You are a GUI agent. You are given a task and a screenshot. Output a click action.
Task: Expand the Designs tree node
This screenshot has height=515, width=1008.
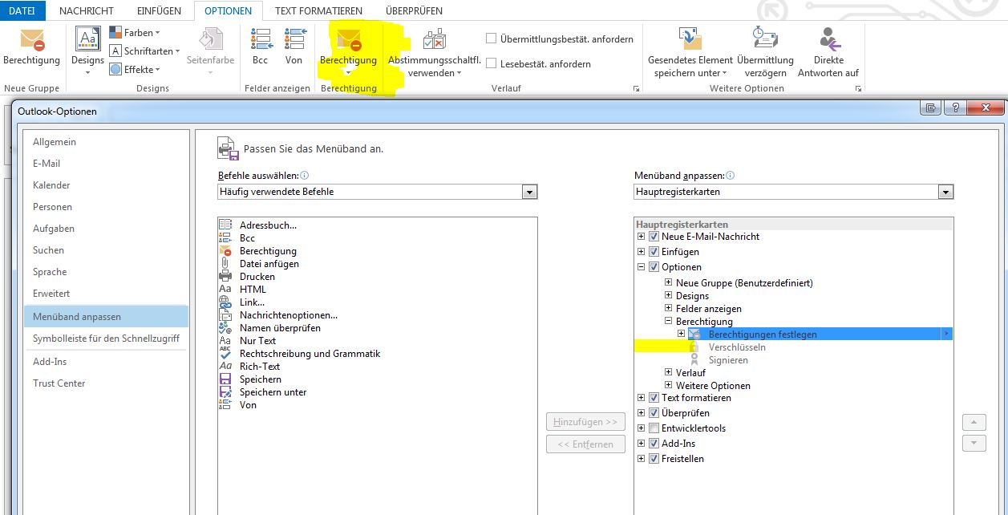pyautogui.click(x=669, y=296)
